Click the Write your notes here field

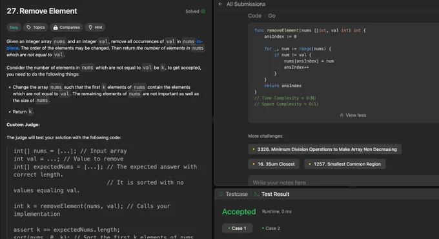[x=343, y=182]
